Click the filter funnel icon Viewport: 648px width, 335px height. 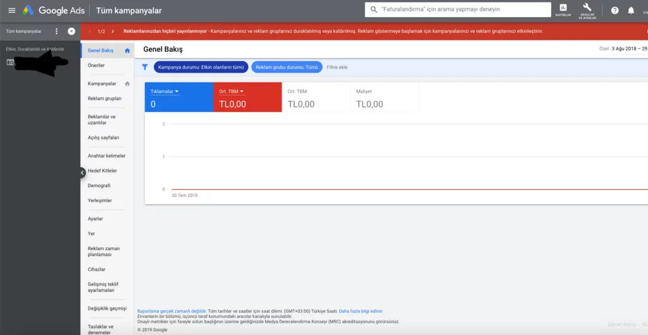145,67
